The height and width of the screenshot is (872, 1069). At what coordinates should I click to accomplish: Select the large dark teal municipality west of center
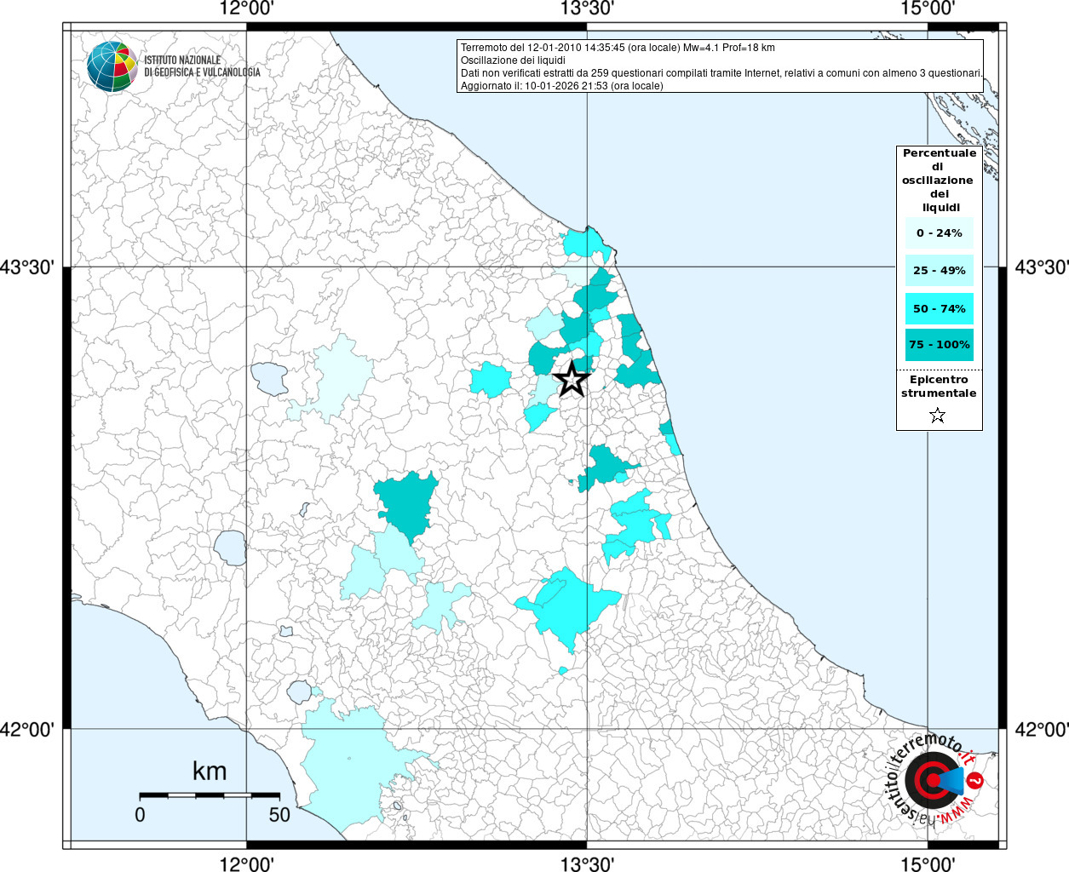tap(406, 503)
